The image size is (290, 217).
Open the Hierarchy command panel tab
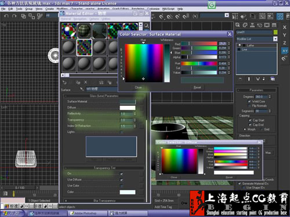[252, 25]
